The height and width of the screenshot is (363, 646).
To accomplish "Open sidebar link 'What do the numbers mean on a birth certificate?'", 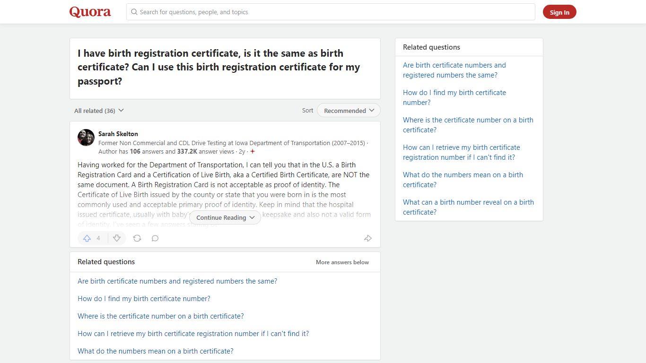I will 463,180.
